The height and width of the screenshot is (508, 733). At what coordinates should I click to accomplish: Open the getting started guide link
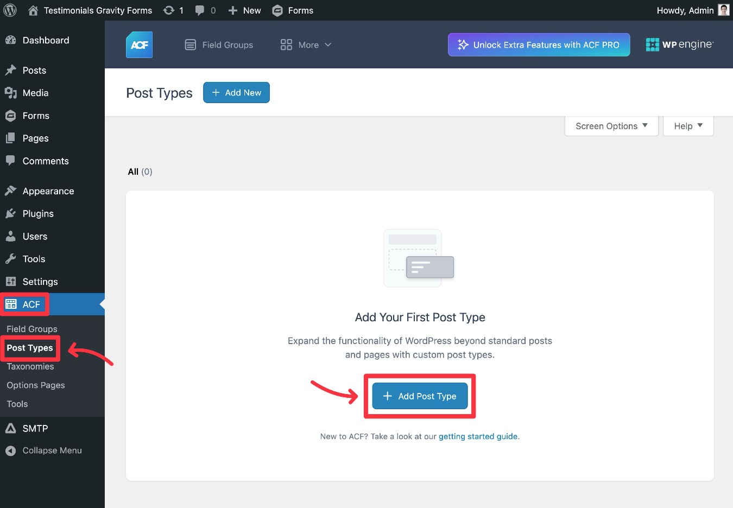coord(477,436)
